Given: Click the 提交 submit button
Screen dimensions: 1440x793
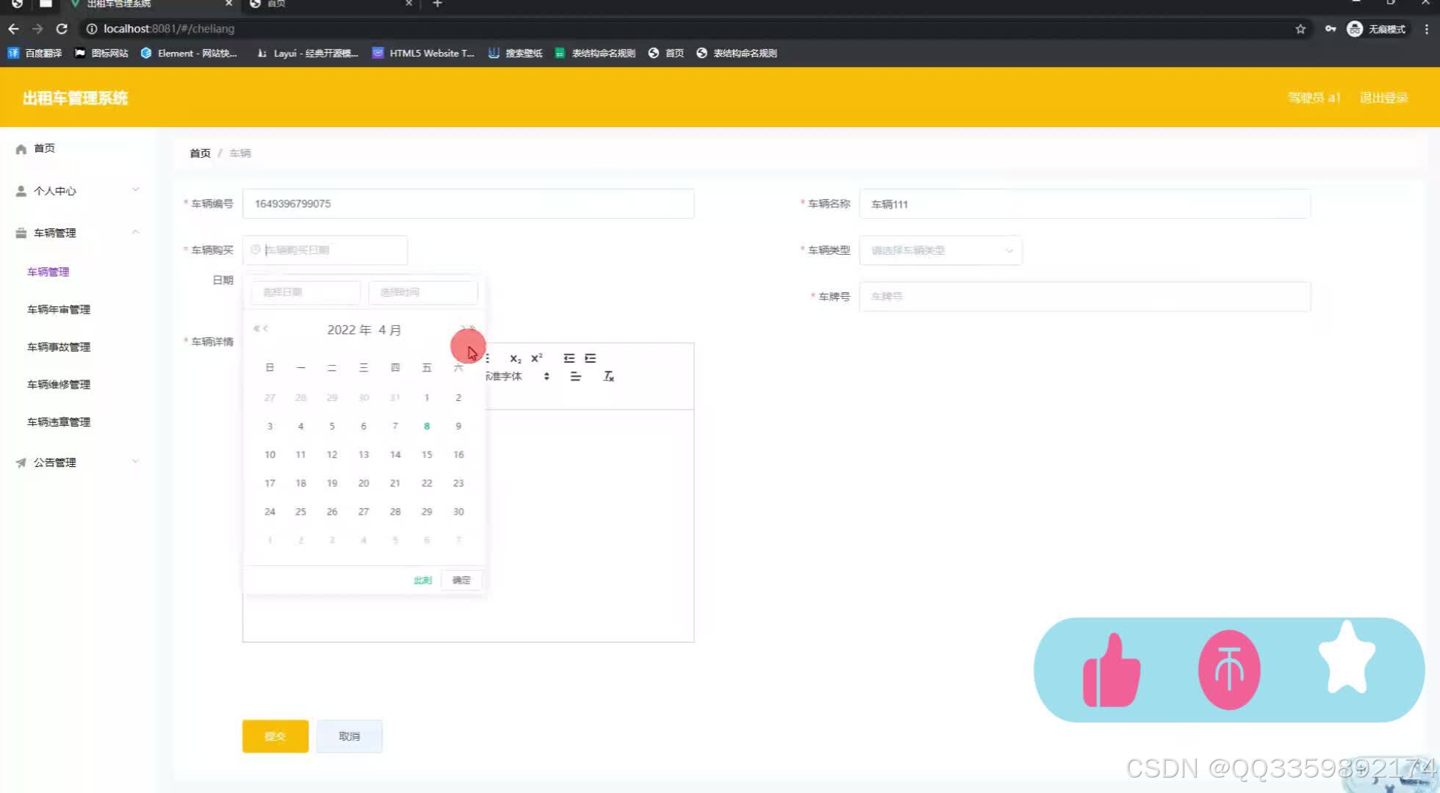Looking at the screenshot, I should (275, 736).
